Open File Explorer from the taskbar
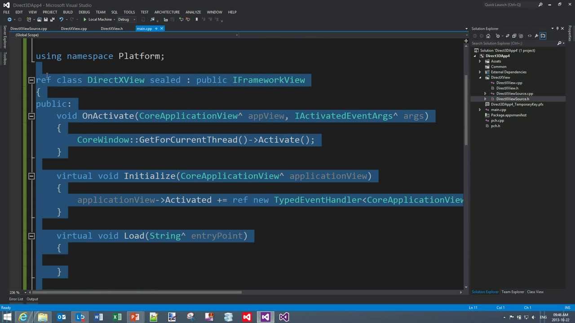The height and width of the screenshot is (323, 575). 43,317
